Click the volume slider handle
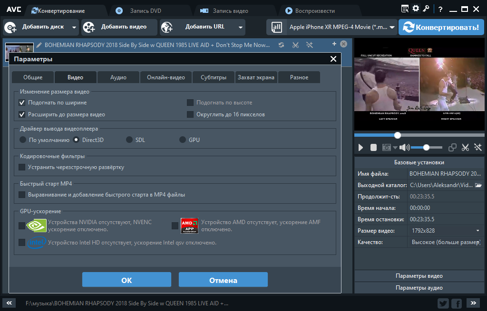Viewport: 487px width, 311px height. 426,148
